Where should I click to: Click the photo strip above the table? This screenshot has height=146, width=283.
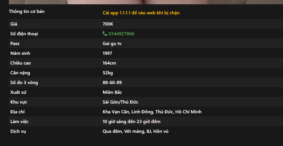click(x=146, y=2)
